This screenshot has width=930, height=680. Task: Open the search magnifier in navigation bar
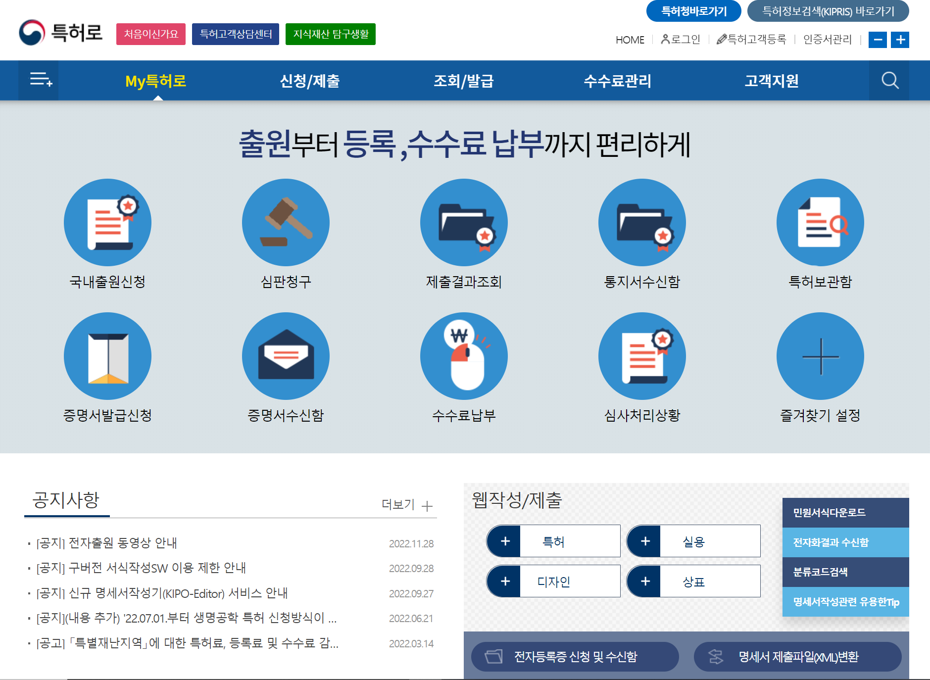889,80
